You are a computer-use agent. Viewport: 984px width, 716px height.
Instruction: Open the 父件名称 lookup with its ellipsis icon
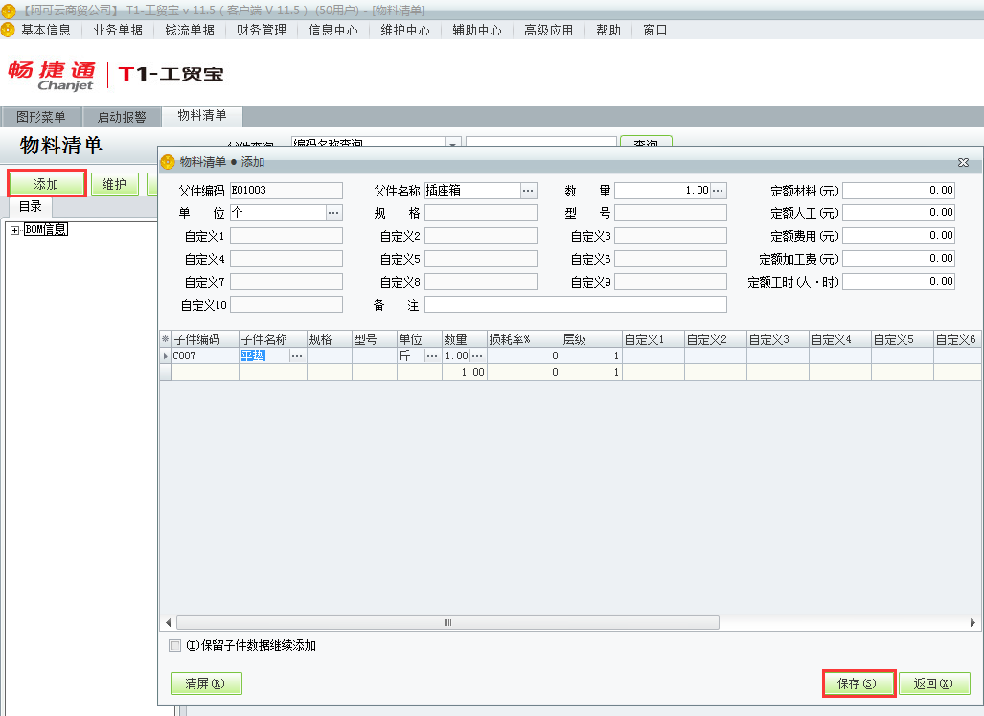[530, 190]
